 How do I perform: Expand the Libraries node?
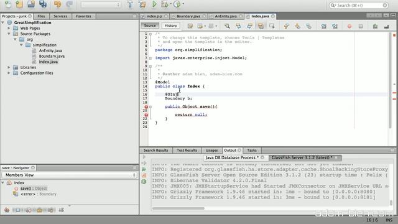tap(9, 67)
